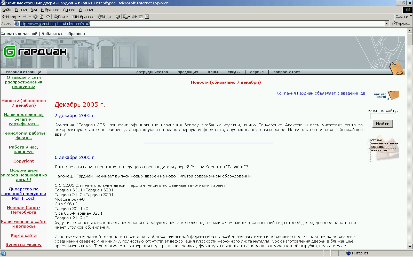Open the forward history dropdown arrow
The width and height of the screenshot is (413, 257).
click(x=30, y=17)
